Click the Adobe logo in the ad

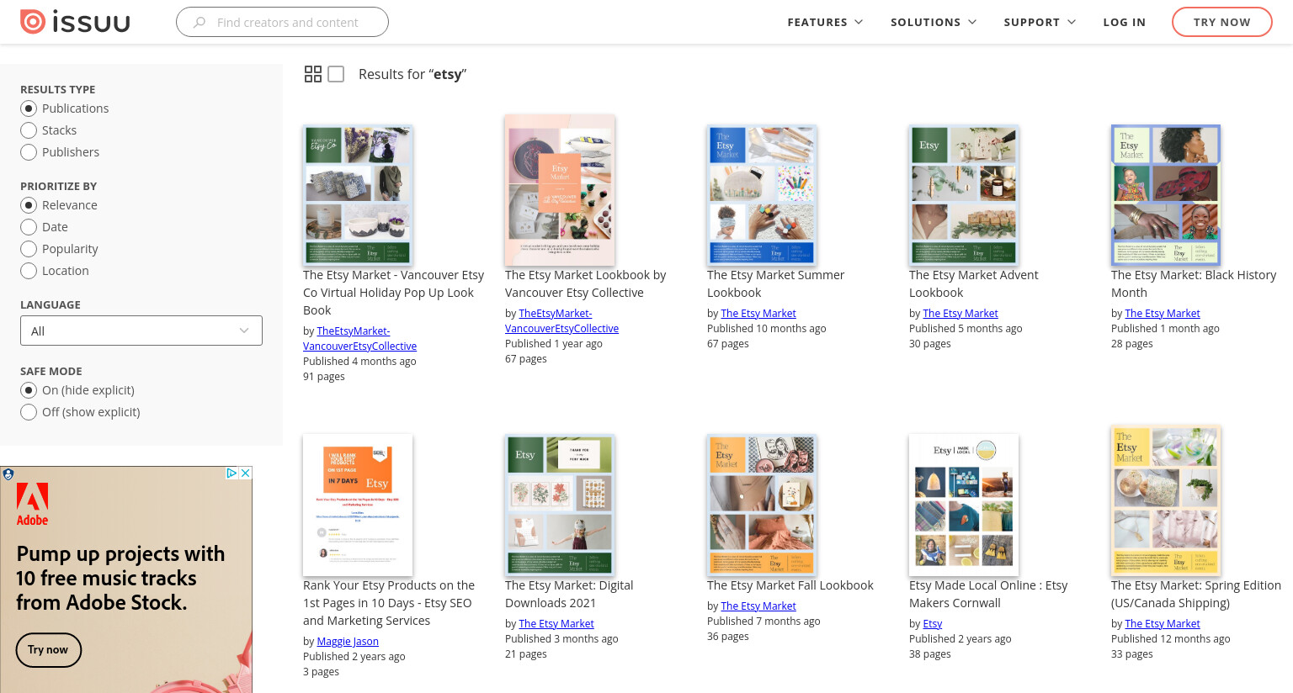click(x=32, y=505)
